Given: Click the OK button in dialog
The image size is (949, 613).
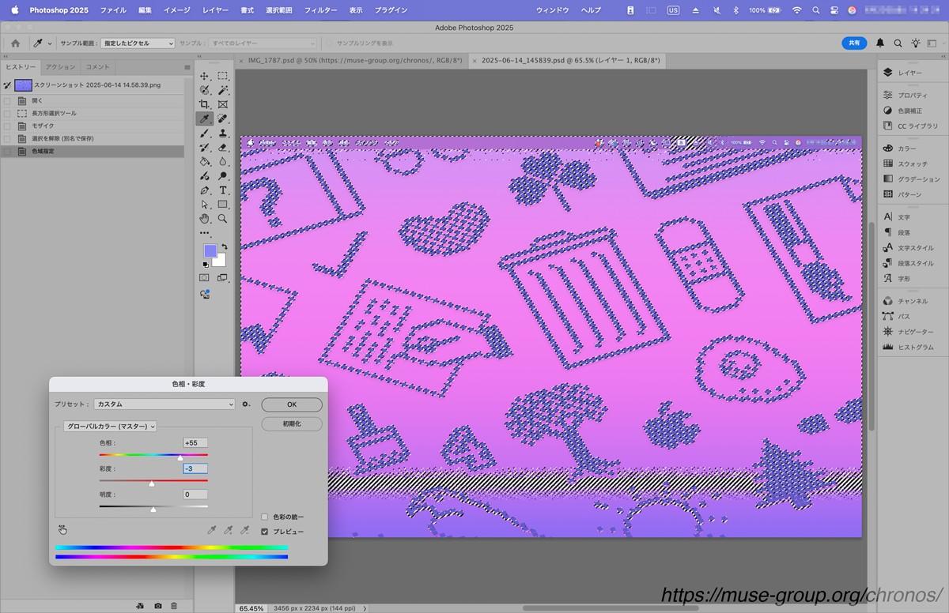Looking at the screenshot, I should [292, 404].
